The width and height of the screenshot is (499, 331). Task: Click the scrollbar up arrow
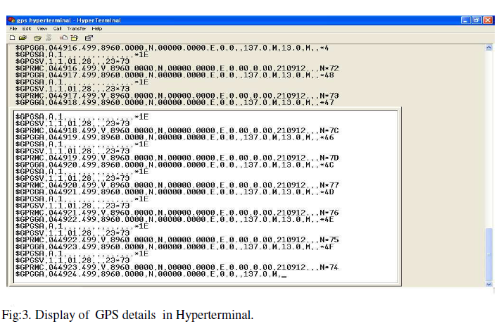[489, 48]
